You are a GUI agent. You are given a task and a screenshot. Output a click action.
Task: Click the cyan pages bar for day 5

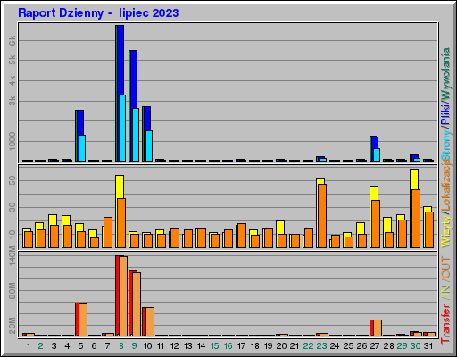[x=82, y=148]
